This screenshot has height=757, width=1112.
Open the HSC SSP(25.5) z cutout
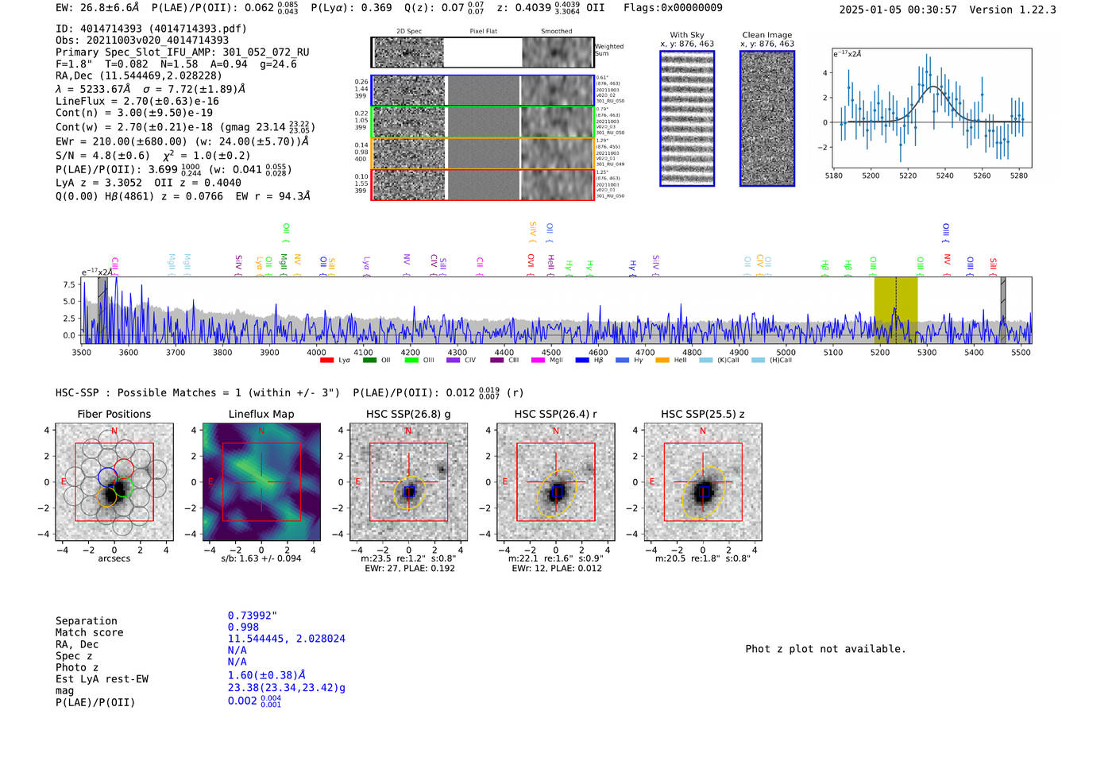point(703,482)
